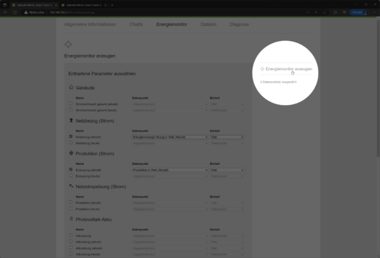Enable Produktion (aktuell) checkbox under Netzeinspeisung

click(x=71, y=202)
